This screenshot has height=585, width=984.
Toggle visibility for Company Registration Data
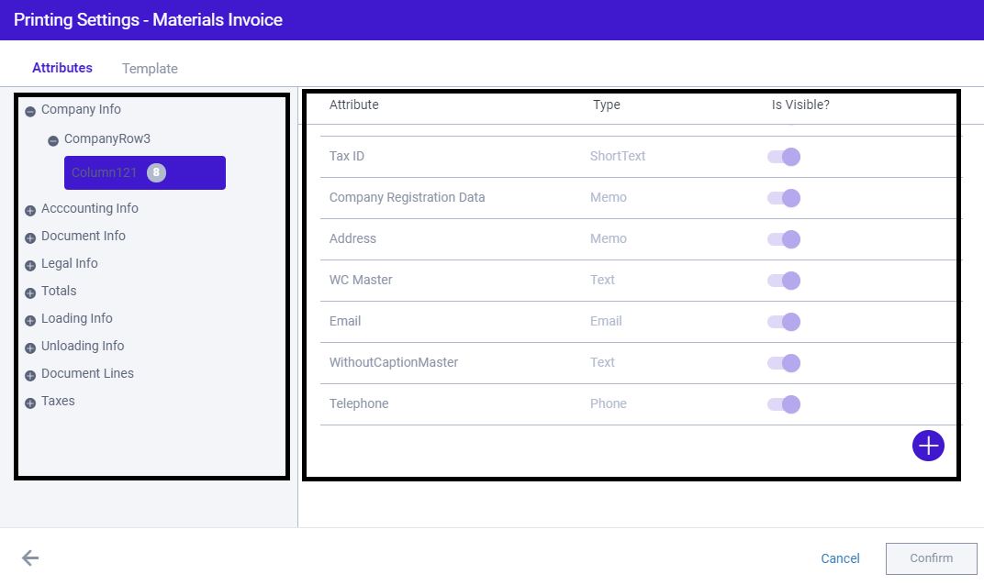(x=784, y=198)
